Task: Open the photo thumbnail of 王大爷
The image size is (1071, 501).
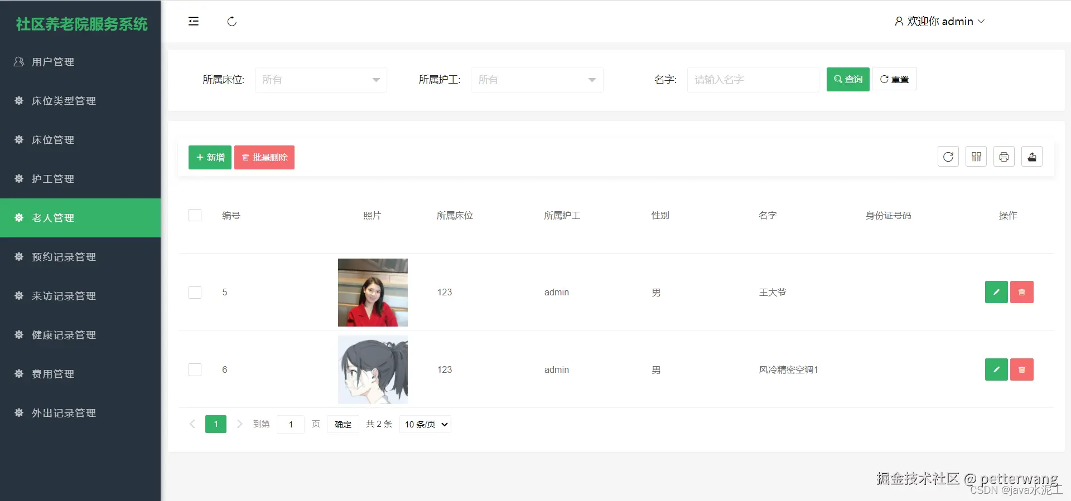Action: 373,293
